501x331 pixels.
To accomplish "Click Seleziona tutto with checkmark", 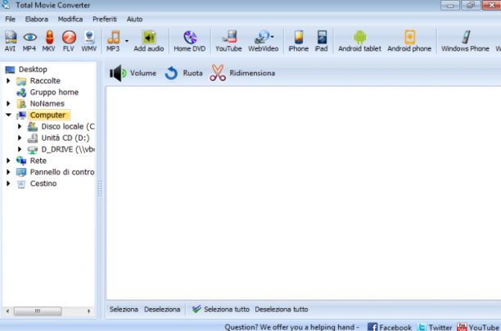I will (x=220, y=310).
